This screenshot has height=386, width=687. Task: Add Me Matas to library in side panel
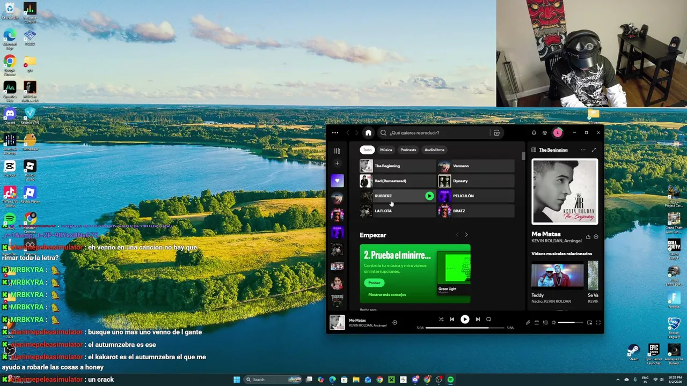(x=596, y=237)
